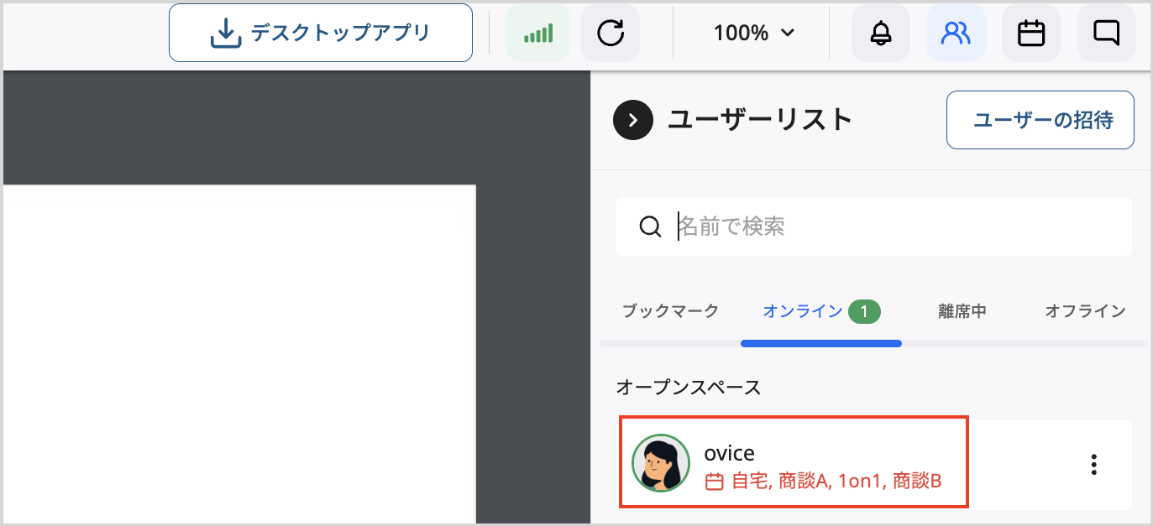Switch to the 離席中 tab

pyautogui.click(x=962, y=310)
